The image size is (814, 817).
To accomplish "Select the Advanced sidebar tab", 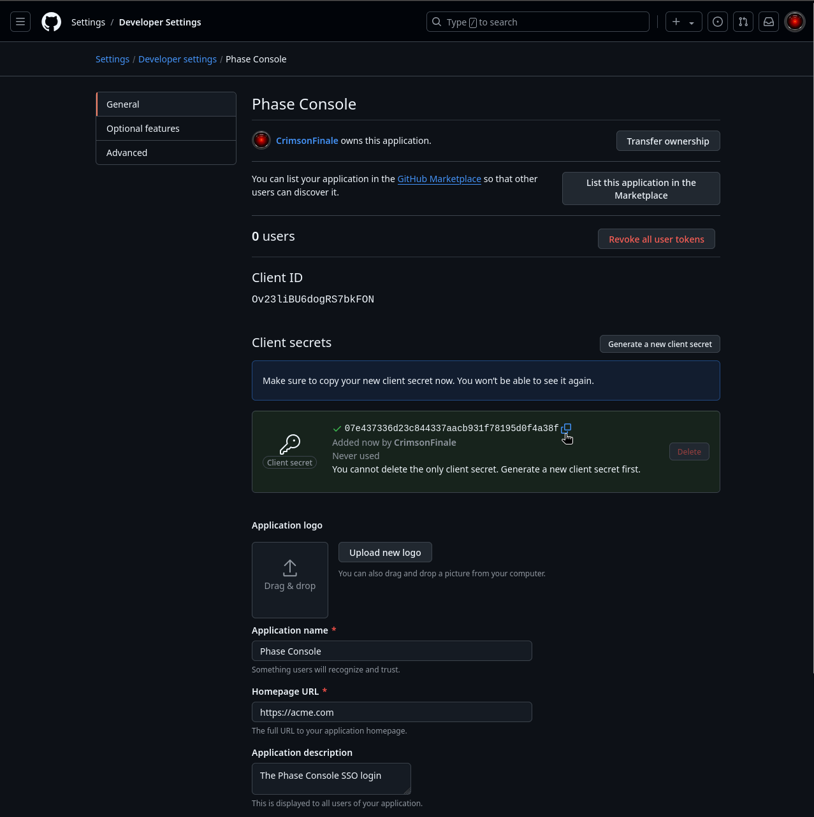I will [166, 153].
